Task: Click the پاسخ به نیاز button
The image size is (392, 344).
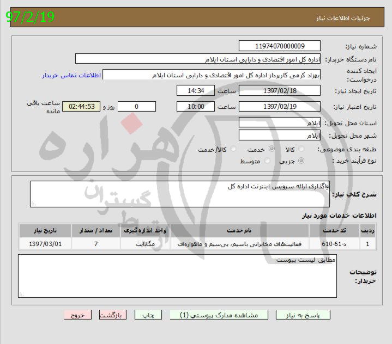Action: (x=303, y=315)
